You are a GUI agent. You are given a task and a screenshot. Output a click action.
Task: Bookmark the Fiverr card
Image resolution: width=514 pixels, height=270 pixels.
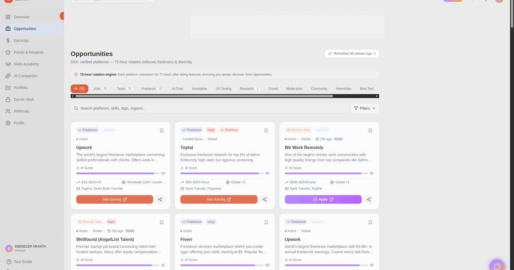[266, 222]
